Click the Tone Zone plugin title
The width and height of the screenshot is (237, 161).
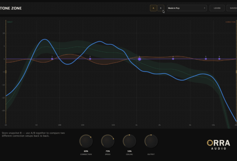[11, 8]
